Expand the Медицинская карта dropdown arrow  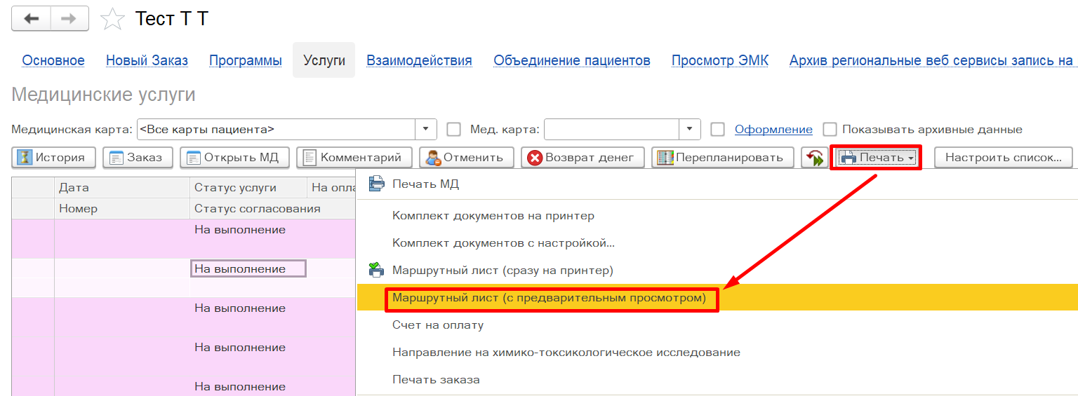[x=426, y=129]
